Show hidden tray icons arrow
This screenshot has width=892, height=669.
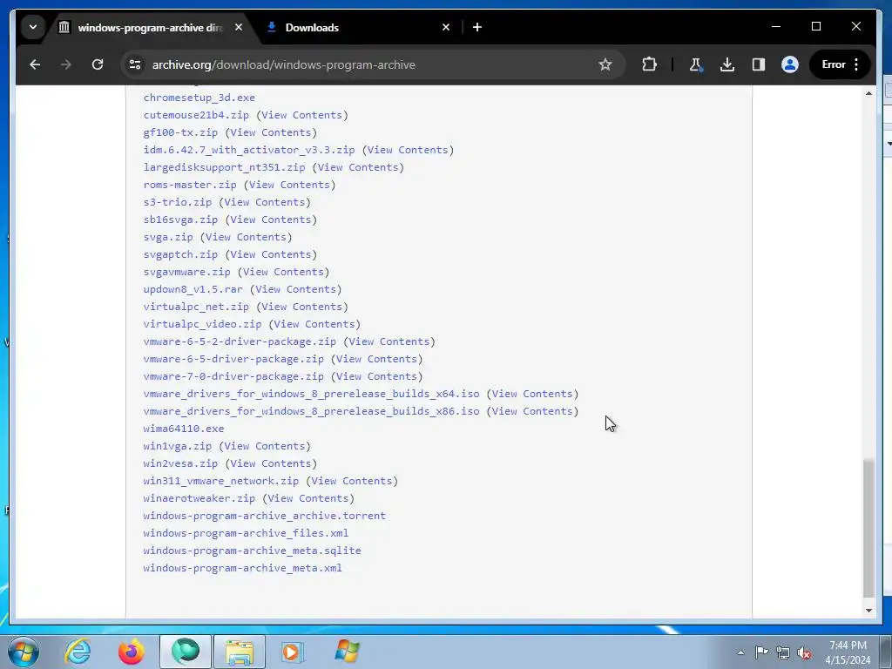740,652
